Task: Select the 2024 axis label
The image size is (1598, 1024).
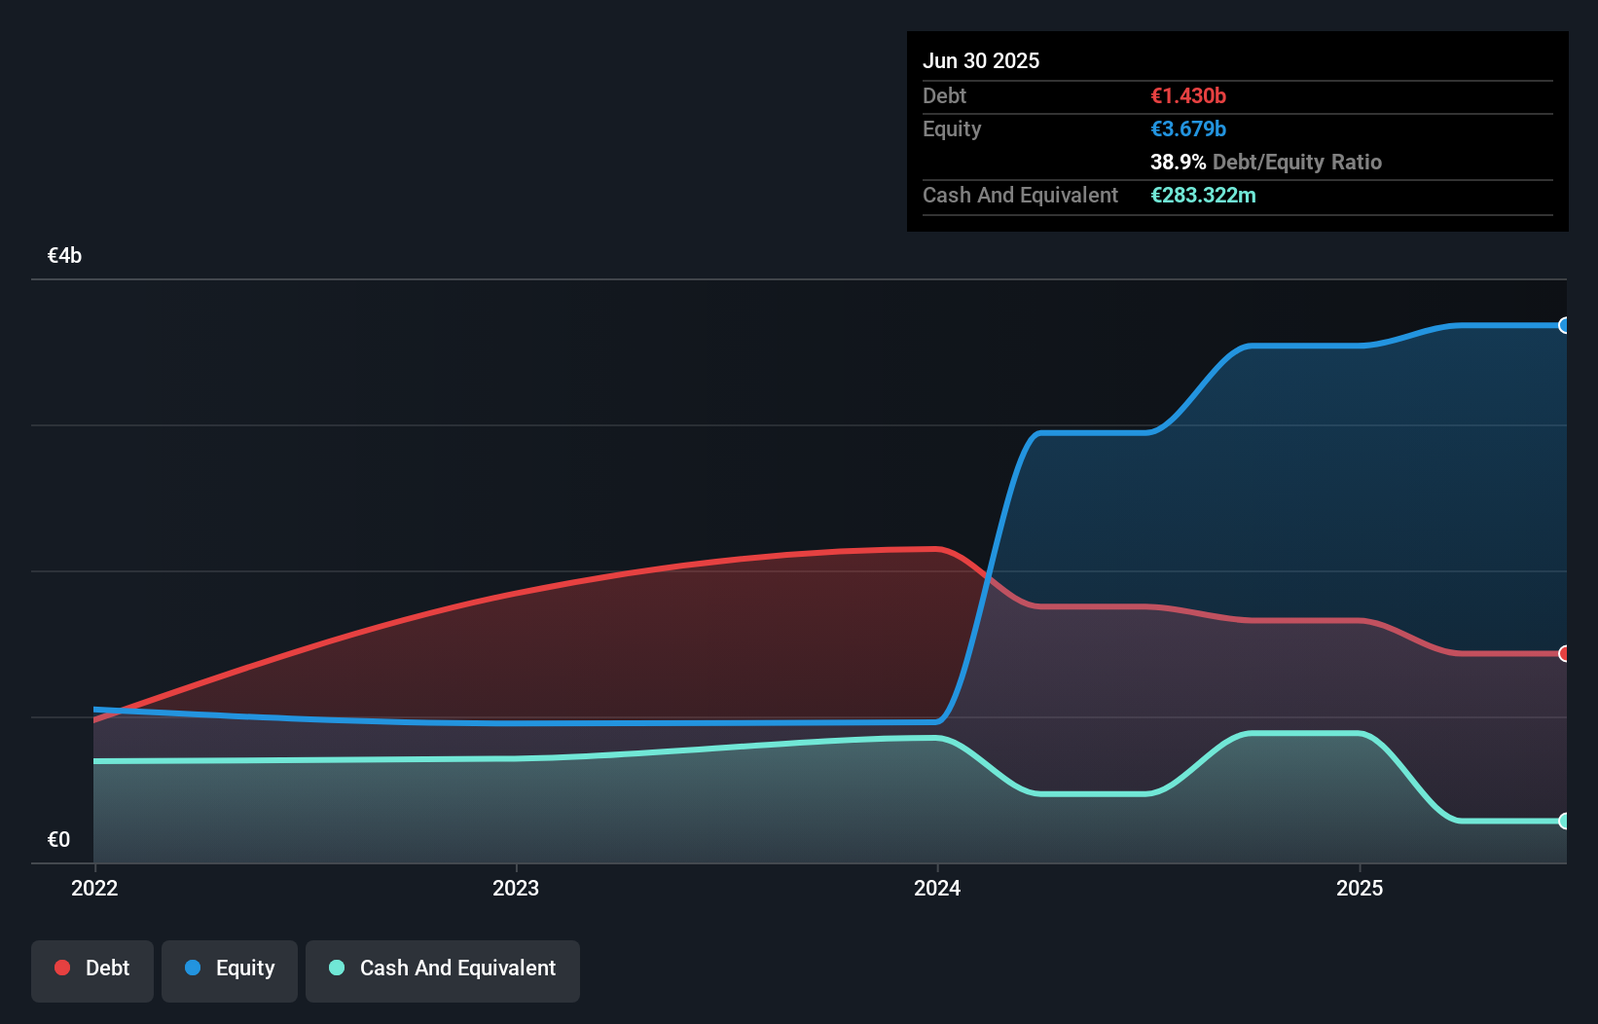Action: [937, 888]
